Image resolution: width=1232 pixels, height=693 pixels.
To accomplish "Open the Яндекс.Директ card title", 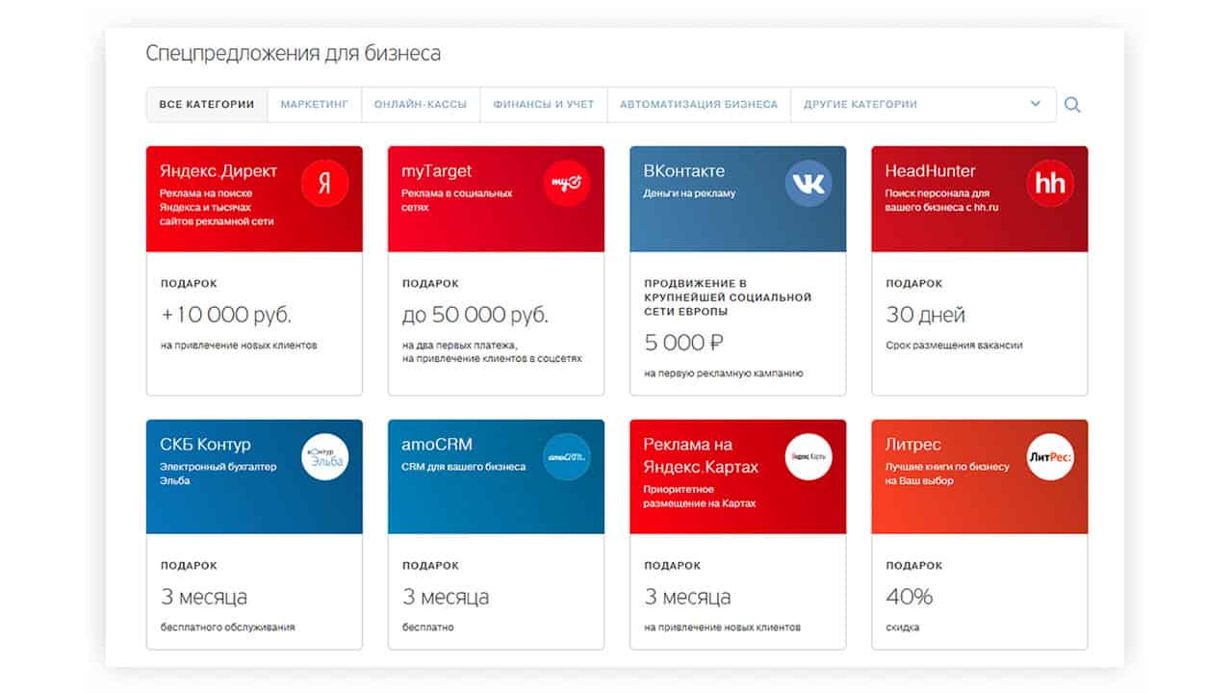I will pyautogui.click(x=218, y=171).
